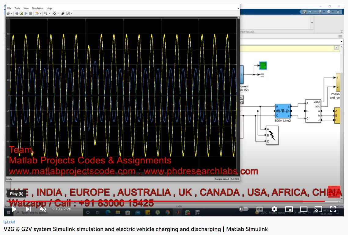Toggle closed captions (CC) on
Viewport: 348px width, 235px height.
coord(259,208)
